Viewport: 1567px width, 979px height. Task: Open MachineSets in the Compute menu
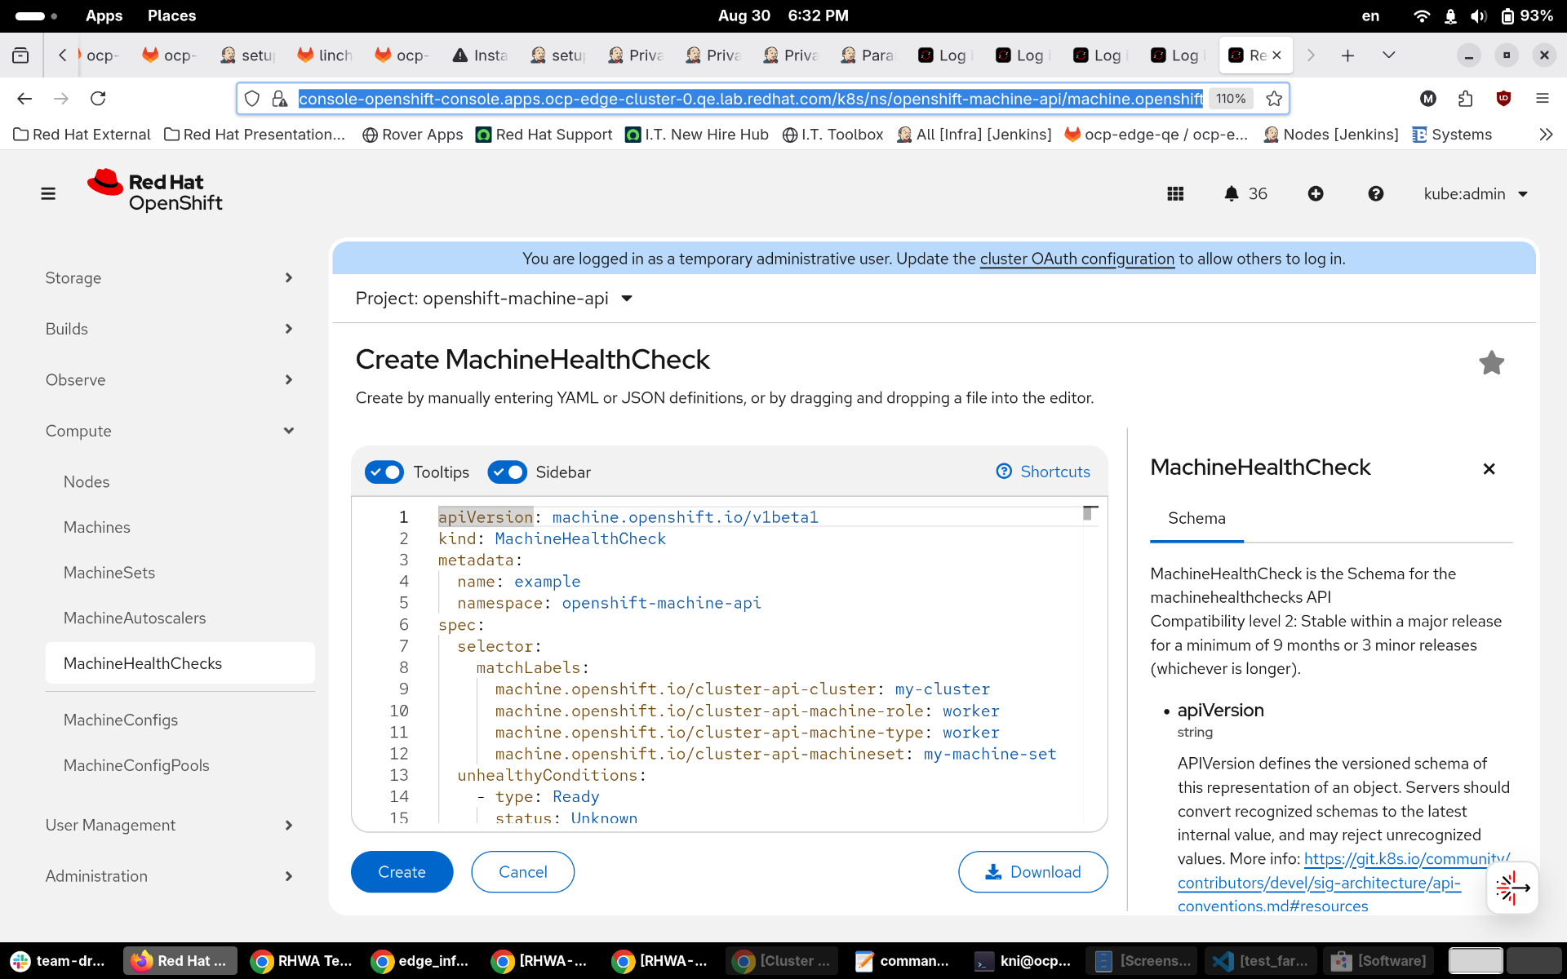point(109,573)
